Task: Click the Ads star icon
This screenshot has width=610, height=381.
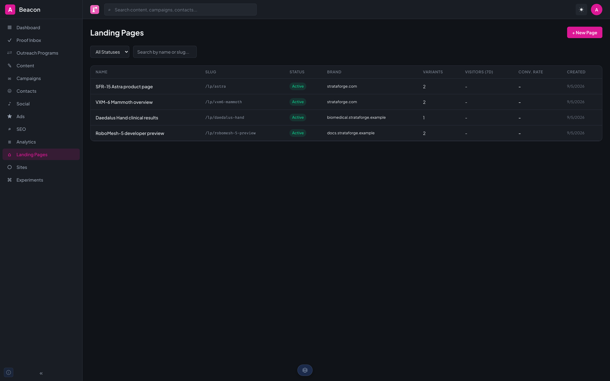Action: click(9, 116)
